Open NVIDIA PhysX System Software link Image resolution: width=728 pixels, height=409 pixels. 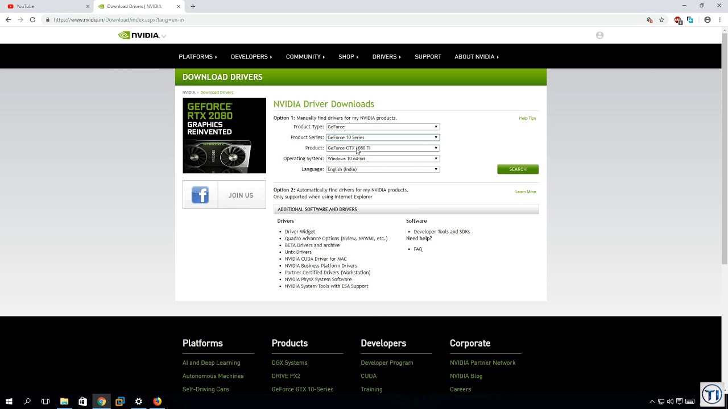pos(318,279)
